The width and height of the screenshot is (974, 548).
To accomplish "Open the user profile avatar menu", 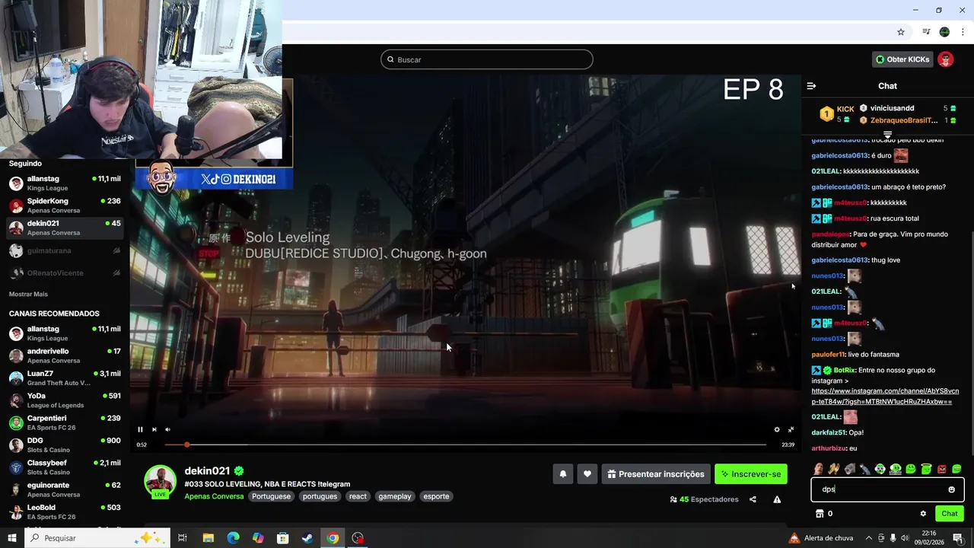I will 946,59.
